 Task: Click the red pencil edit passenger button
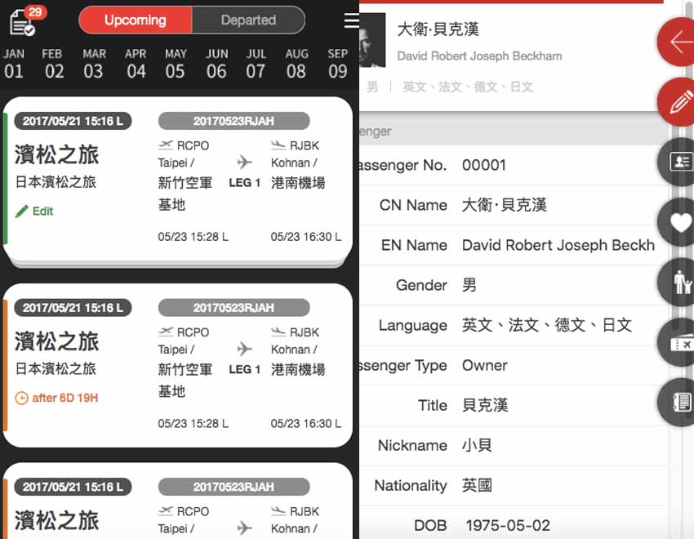coord(677,102)
